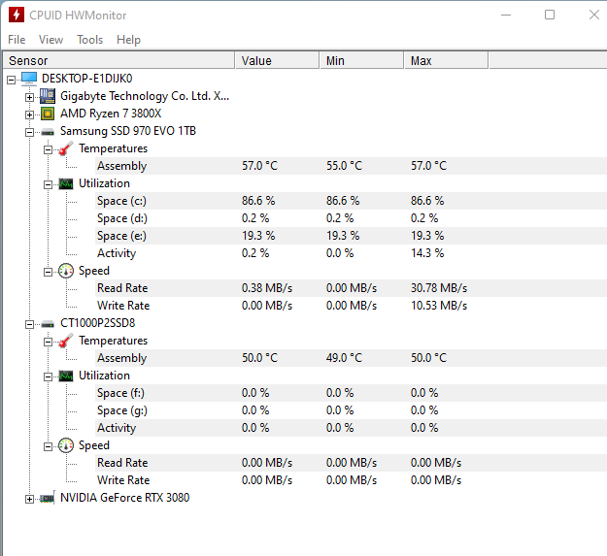The image size is (607, 556).
Task: Select Gigabyte Technology Co. Ltd. row label
Action: pyautogui.click(x=145, y=96)
